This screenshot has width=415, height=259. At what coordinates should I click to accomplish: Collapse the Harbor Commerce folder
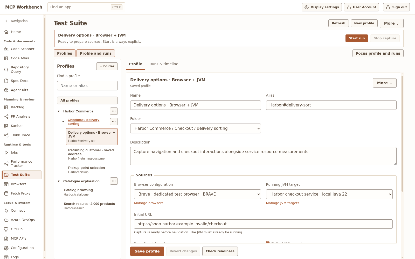click(x=59, y=111)
